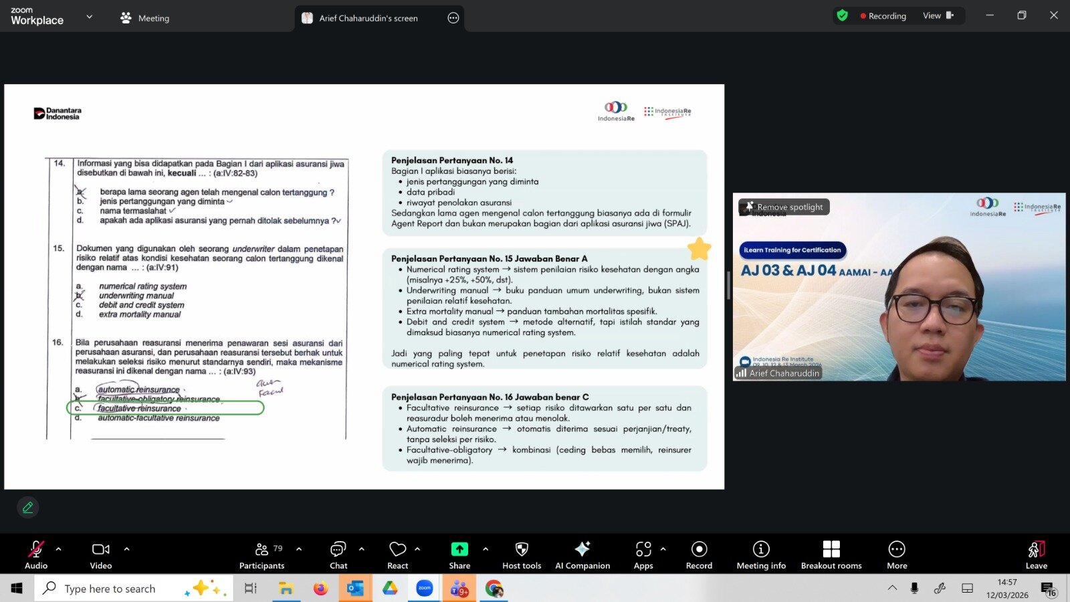
Task: Open the Zoom Workplace dropdown chevron
Action: click(x=90, y=17)
